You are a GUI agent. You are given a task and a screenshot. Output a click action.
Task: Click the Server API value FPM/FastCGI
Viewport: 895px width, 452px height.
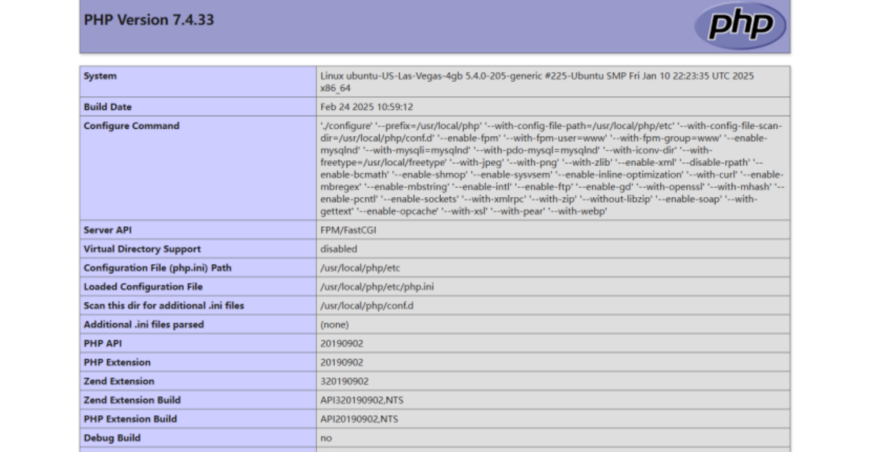point(348,230)
